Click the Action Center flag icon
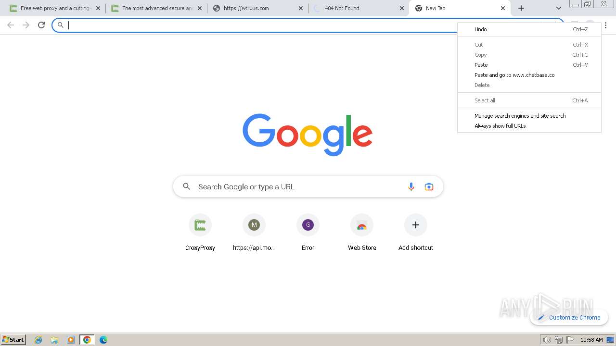Viewport: 616px width, 346px height. (x=570, y=340)
